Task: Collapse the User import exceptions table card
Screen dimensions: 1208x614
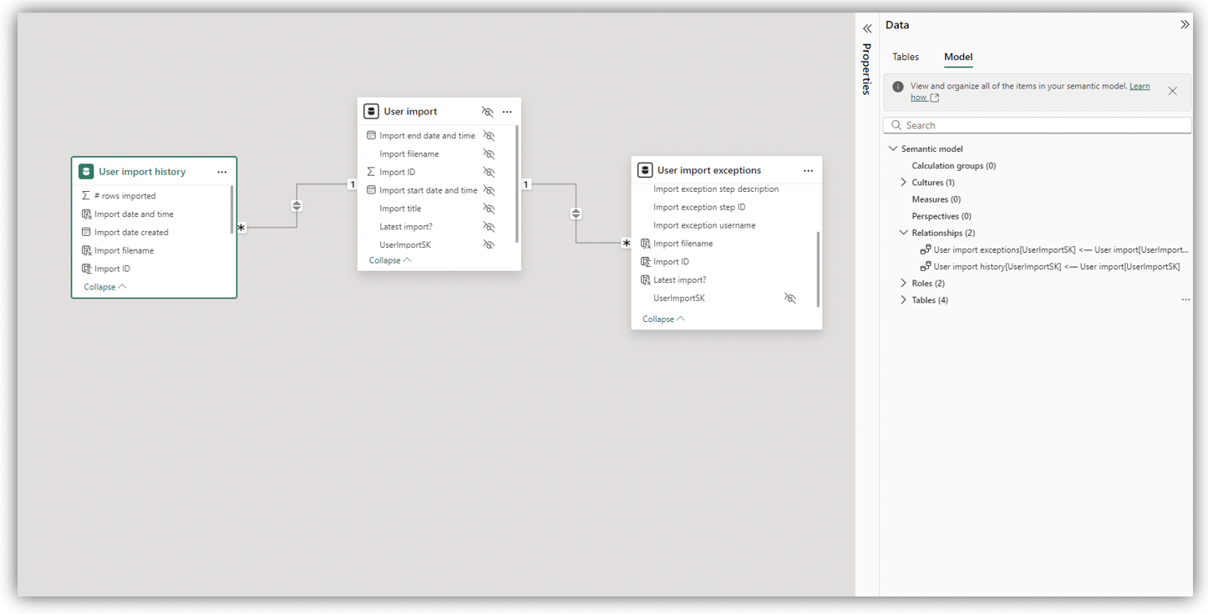Action: click(663, 320)
